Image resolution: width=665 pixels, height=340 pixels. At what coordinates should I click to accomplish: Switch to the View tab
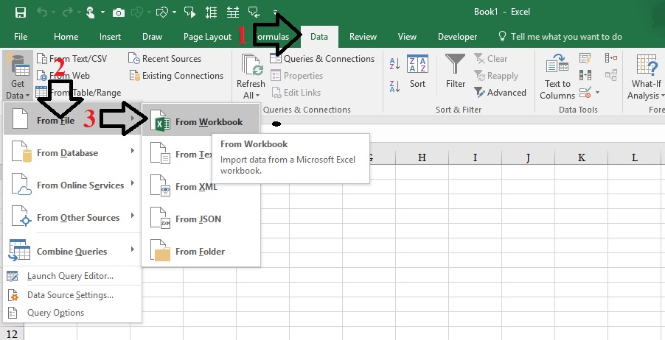coord(407,37)
